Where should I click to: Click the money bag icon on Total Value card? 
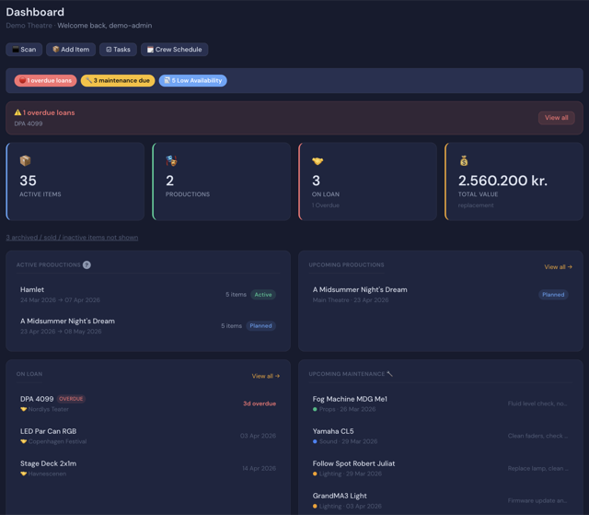tap(464, 161)
